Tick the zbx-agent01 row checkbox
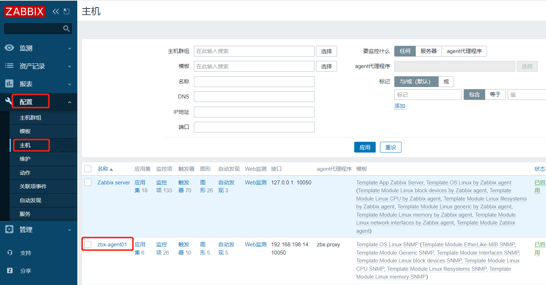Screen dimensions: 546x285 (x=88, y=245)
